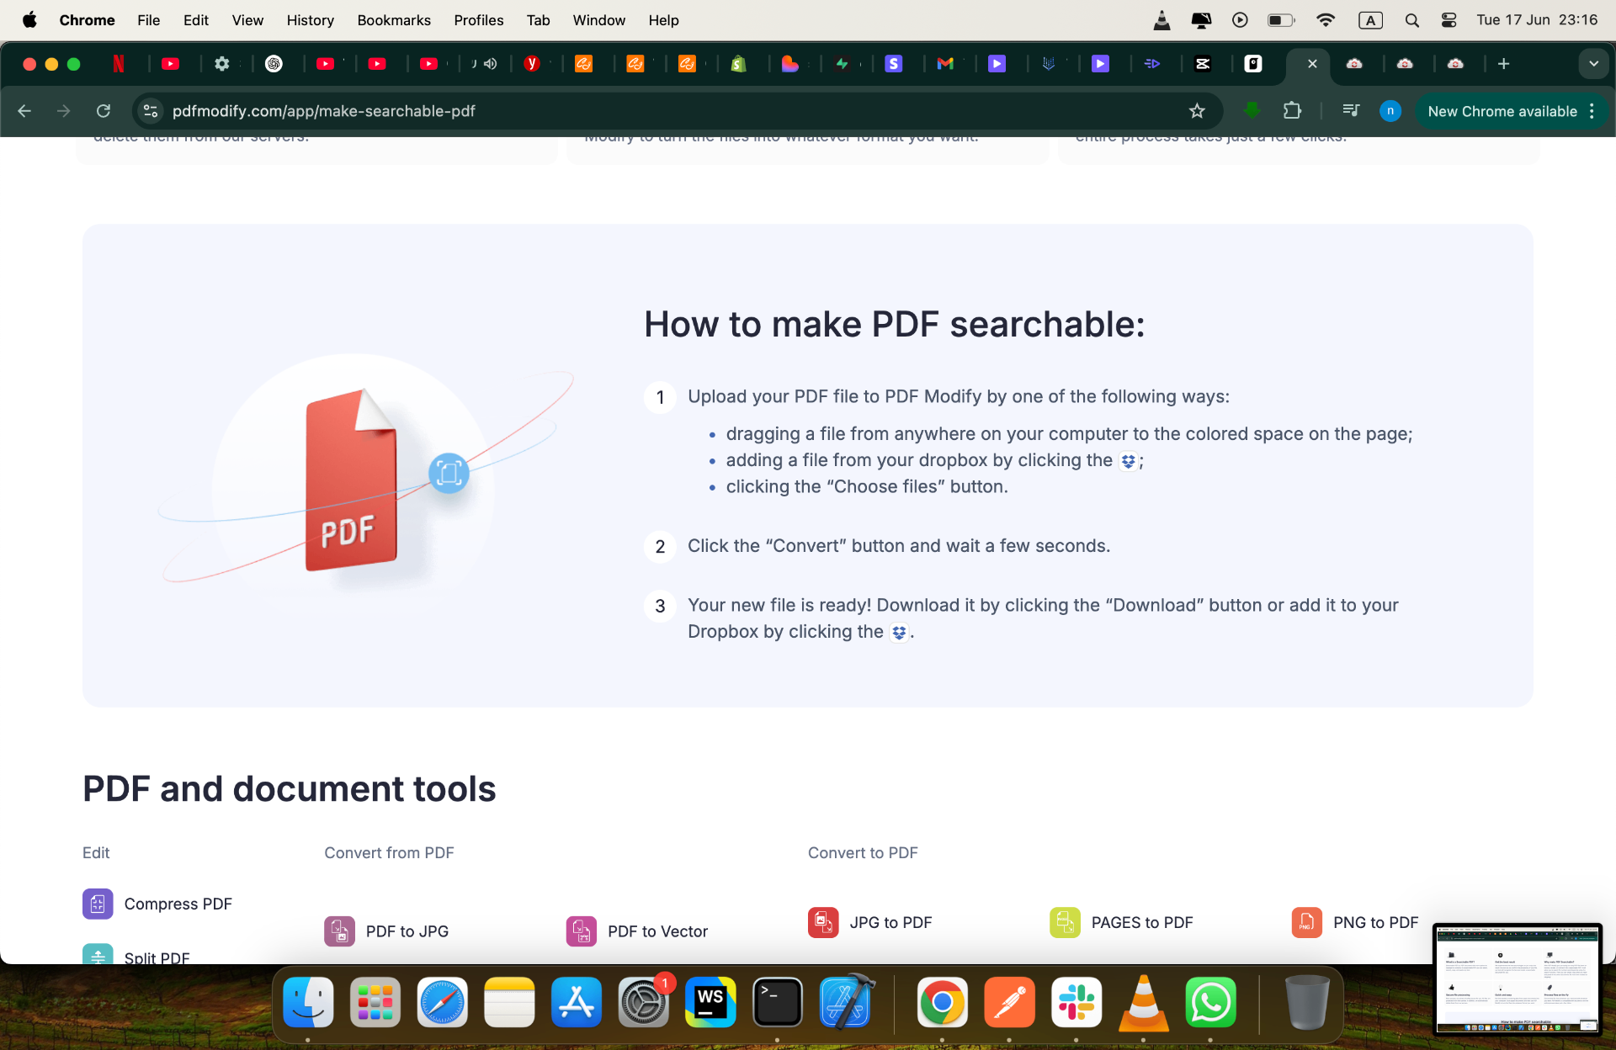Image resolution: width=1616 pixels, height=1050 pixels.
Task: Open the Compress PDF tool
Action: (x=157, y=904)
